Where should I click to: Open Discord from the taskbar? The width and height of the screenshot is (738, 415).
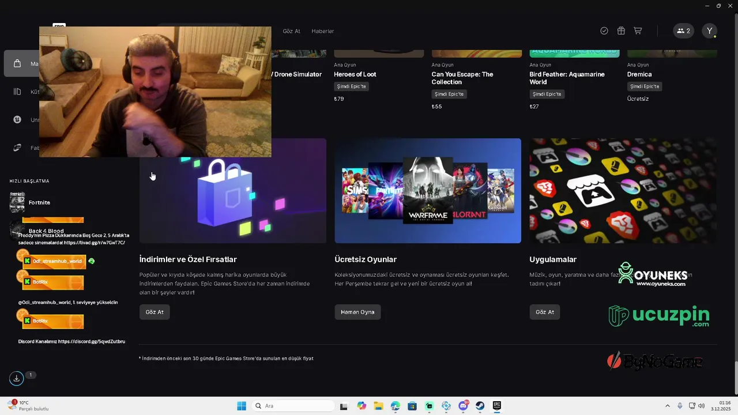tap(463, 406)
